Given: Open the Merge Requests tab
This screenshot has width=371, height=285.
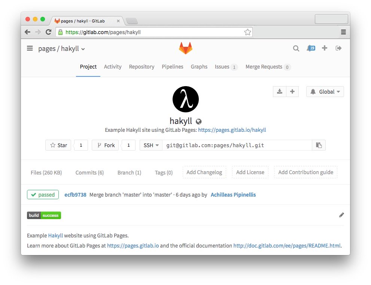Looking at the screenshot, I should (268, 67).
